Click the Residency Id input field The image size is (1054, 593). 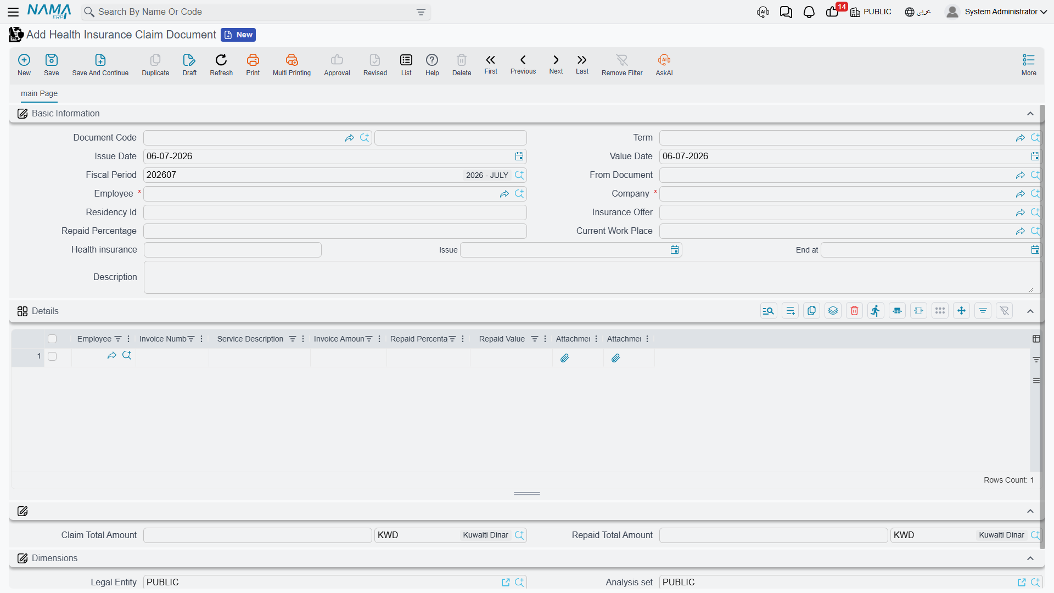coord(335,212)
